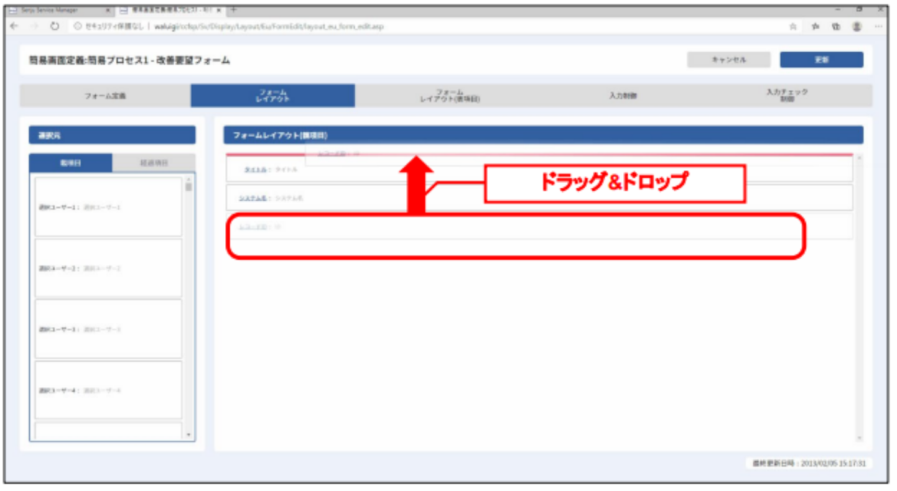Click the source list scrollbar thumb
The height and width of the screenshot is (491, 897).
188,187
